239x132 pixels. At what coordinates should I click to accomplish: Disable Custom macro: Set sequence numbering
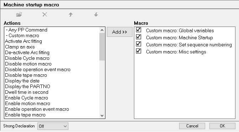139,44
